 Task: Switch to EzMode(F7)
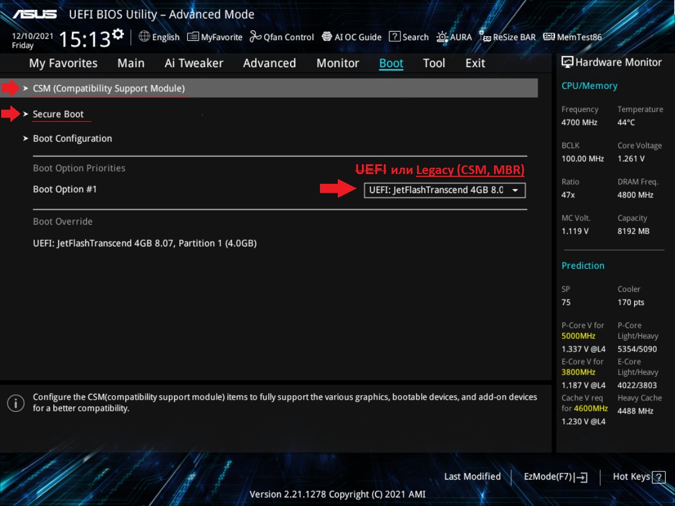[555, 477]
